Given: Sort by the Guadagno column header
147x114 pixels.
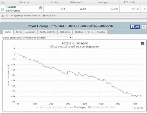Looking at the screenshot, I should pyautogui.click(x=103, y=2).
